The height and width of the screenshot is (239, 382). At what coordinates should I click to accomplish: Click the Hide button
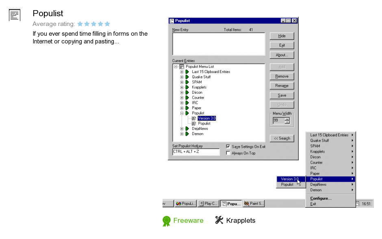(x=282, y=36)
